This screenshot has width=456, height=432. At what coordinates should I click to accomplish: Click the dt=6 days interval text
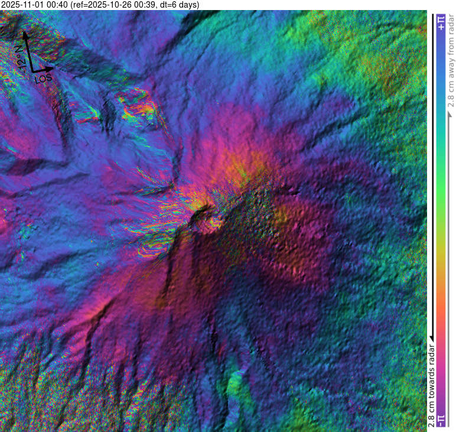[x=177, y=5]
